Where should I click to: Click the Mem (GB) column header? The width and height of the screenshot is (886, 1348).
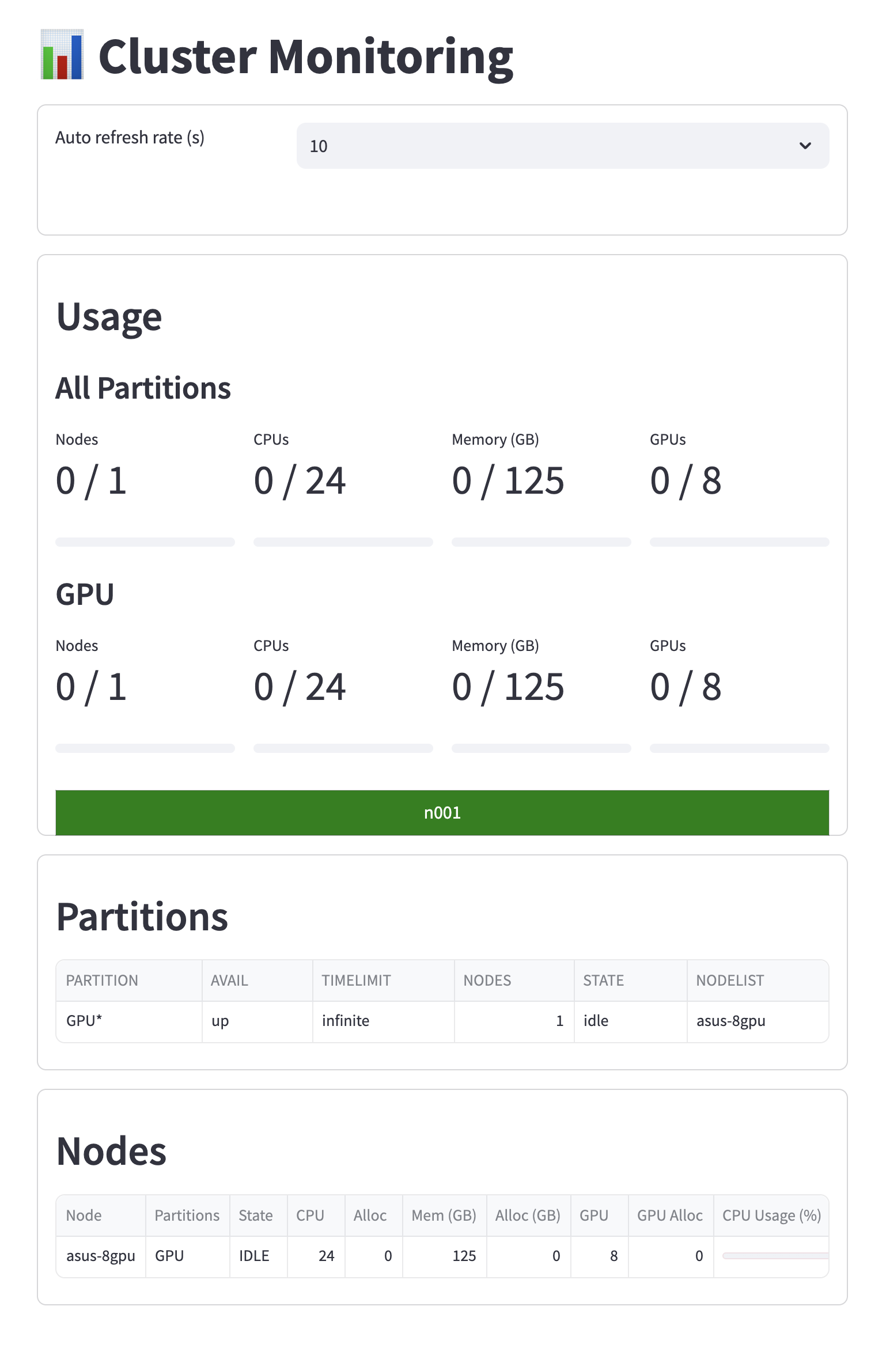(444, 1216)
